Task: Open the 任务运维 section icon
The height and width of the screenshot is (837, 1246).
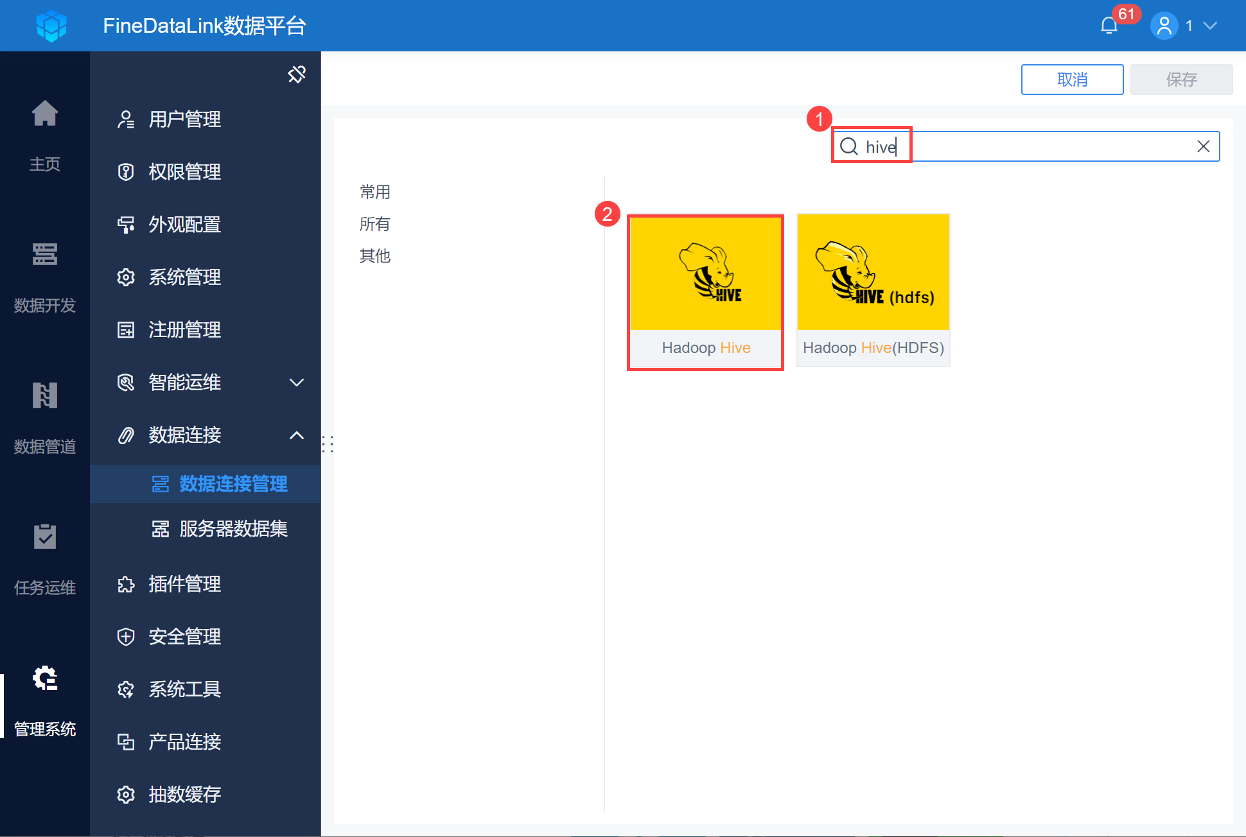Action: tap(45, 537)
